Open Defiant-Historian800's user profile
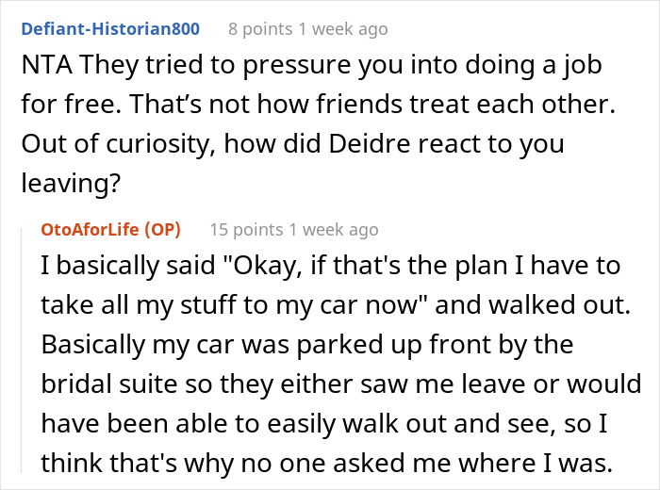This screenshot has width=660, height=490. 108,29
